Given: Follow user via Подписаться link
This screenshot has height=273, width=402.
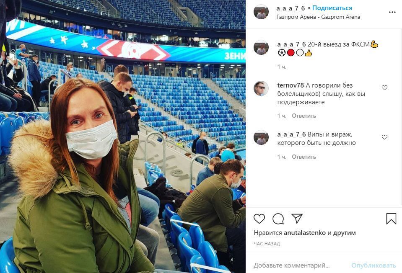Looking at the screenshot, I should [332, 8].
